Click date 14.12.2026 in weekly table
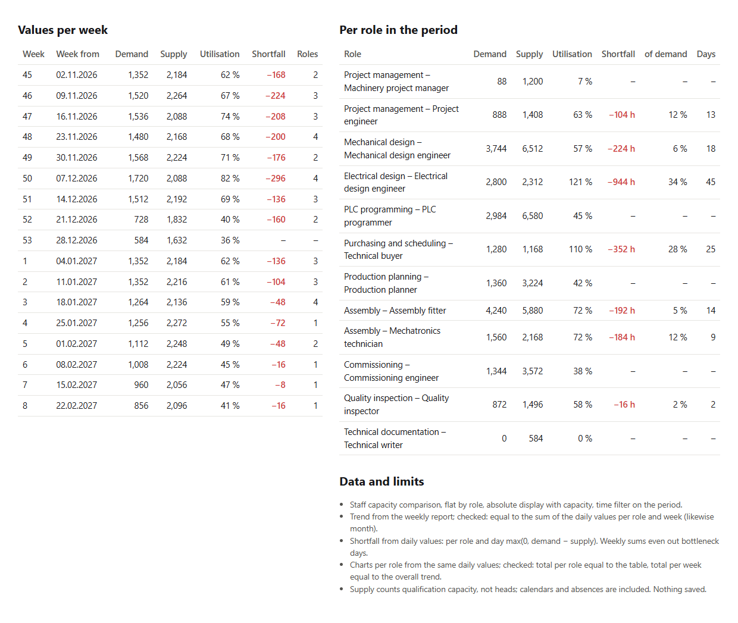Image resolution: width=738 pixels, height=623 pixels. (77, 199)
